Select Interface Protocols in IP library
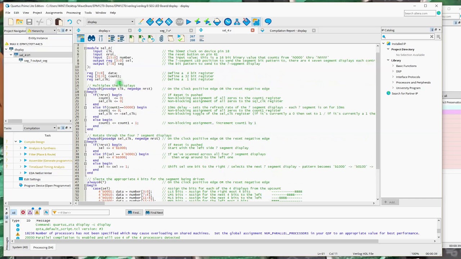 [408, 77]
